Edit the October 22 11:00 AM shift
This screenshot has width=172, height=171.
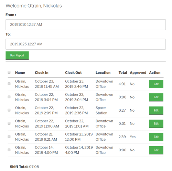point(156,124)
